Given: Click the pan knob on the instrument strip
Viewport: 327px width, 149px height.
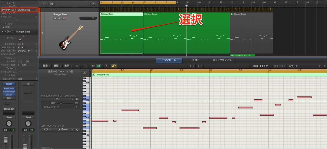Looking at the screenshot, I should [9, 124].
